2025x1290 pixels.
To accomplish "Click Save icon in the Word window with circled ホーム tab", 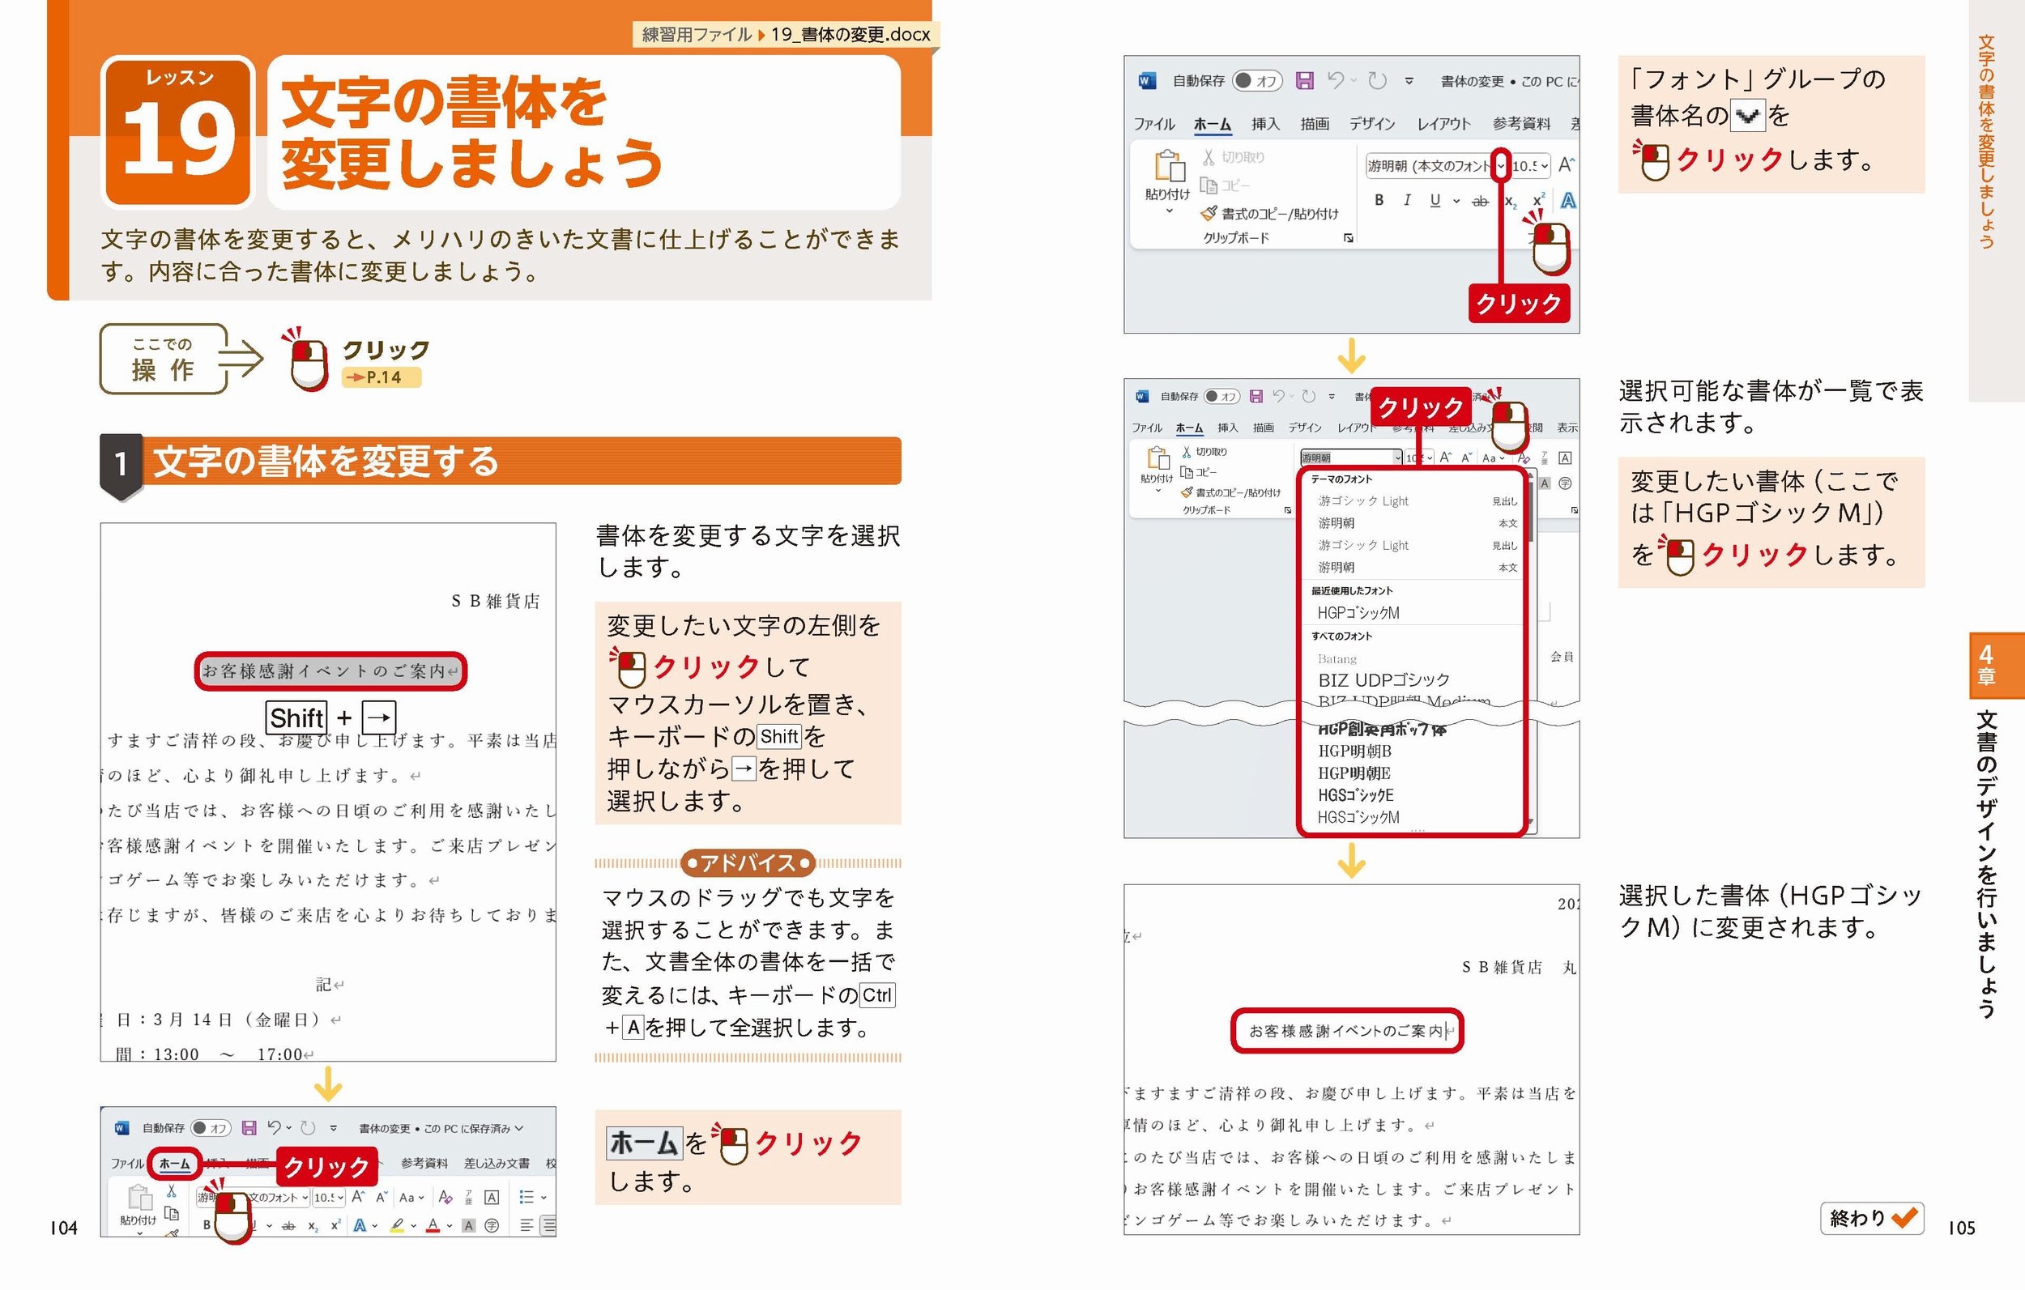I will pos(249,1128).
